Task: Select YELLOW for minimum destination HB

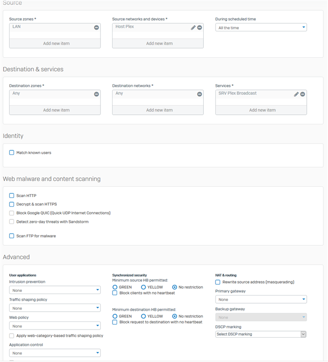Action: tap(144, 316)
